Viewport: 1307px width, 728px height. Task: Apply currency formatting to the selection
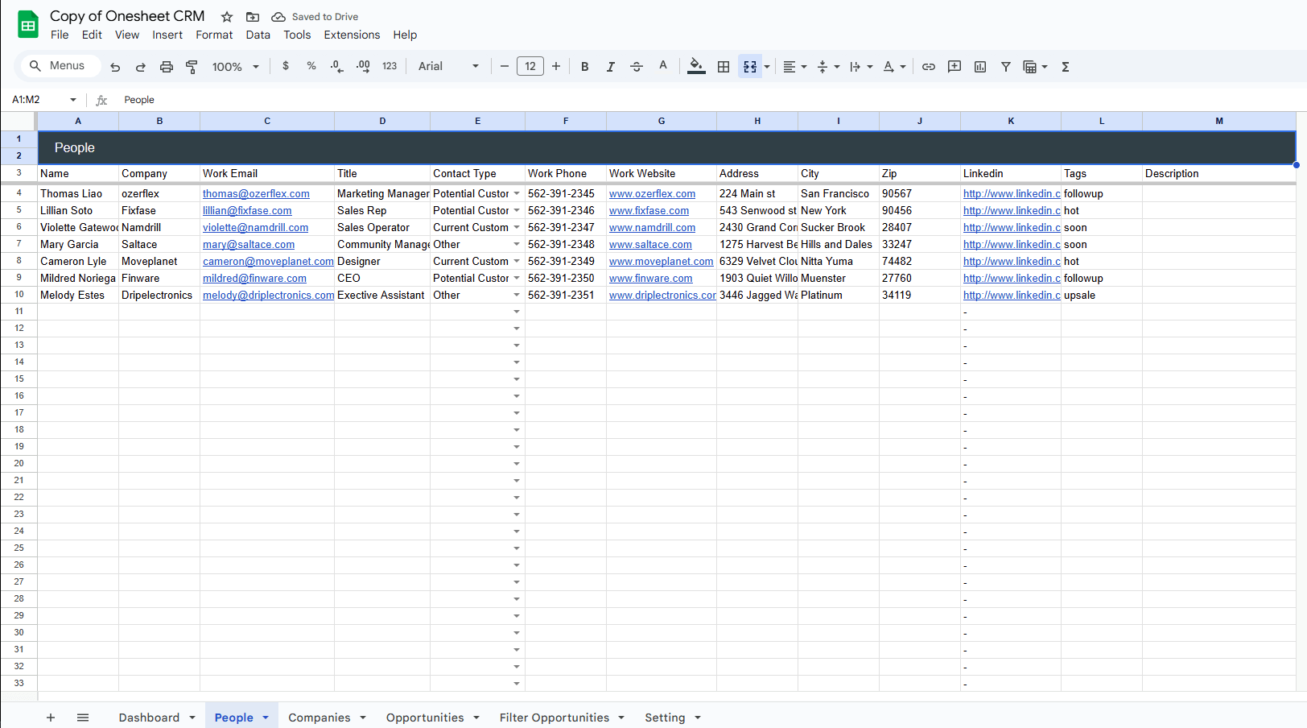click(286, 66)
